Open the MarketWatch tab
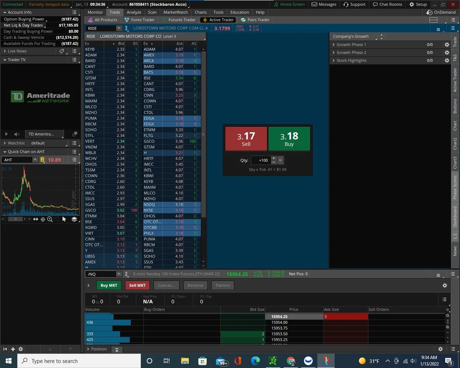Screen dimensions: 460x368 coord(176,12)
